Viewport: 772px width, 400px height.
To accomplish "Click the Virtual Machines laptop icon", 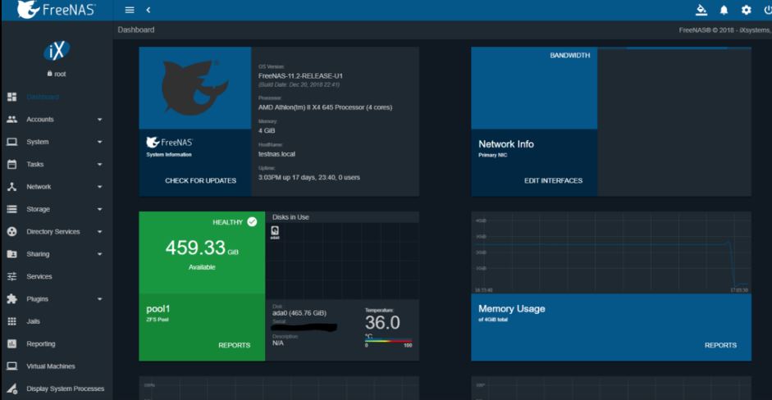I will click(x=11, y=366).
